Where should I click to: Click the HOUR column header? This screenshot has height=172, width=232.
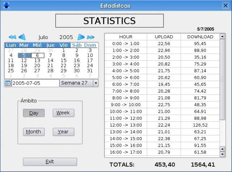[126, 37]
